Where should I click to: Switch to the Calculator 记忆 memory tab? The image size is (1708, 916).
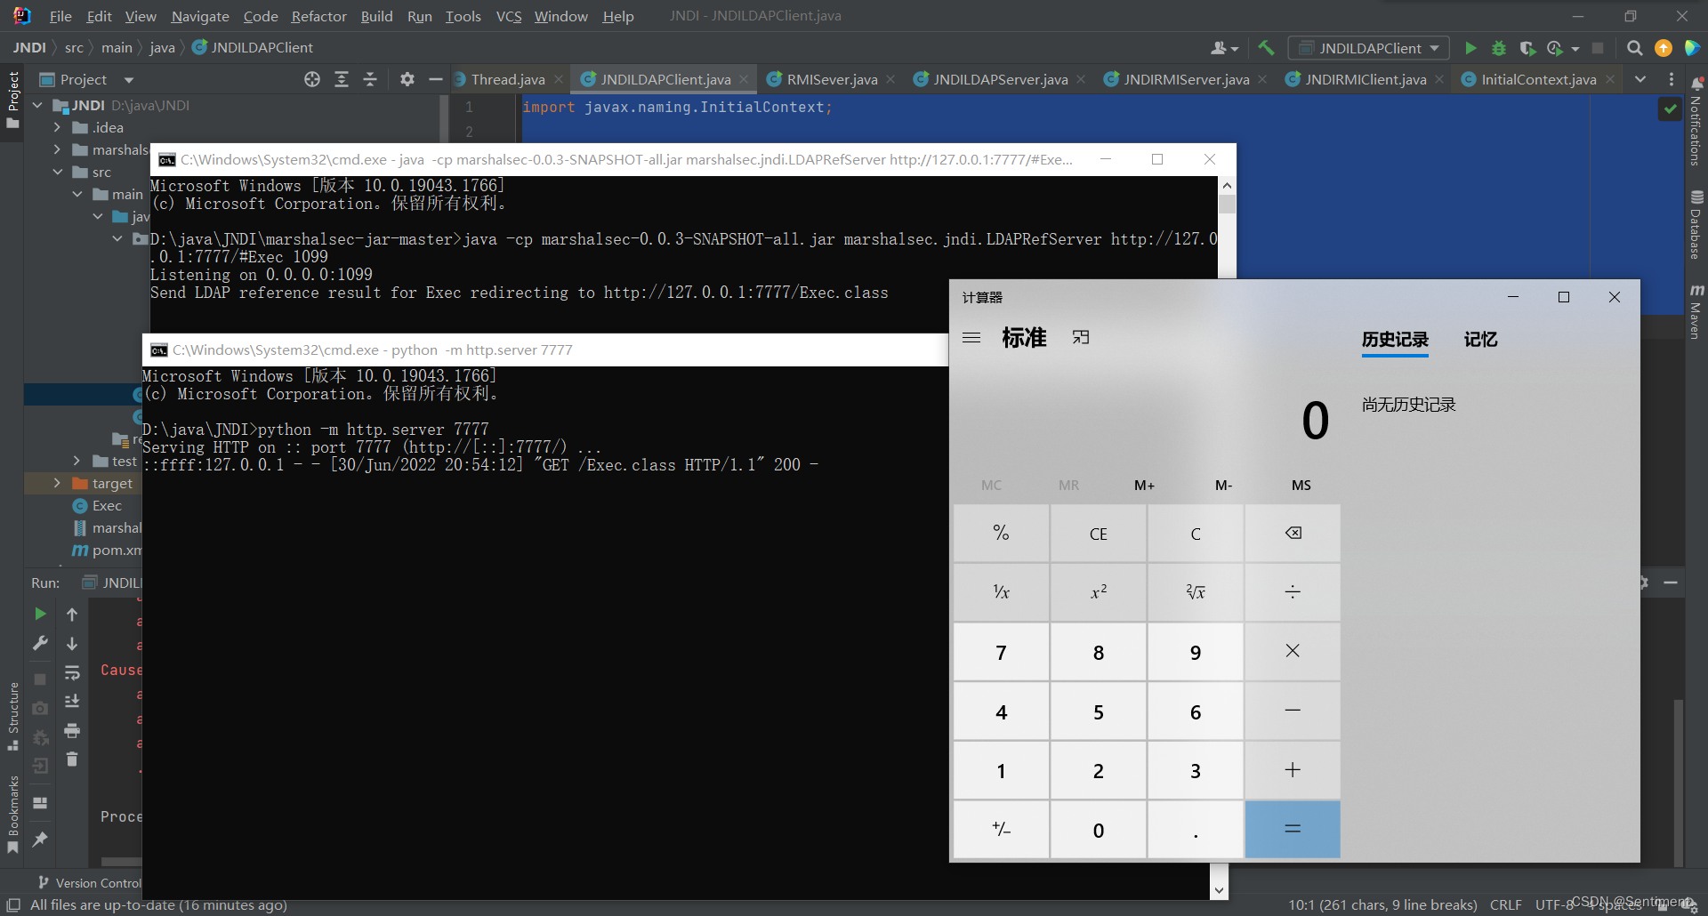pyautogui.click(x=1480, y=340)
